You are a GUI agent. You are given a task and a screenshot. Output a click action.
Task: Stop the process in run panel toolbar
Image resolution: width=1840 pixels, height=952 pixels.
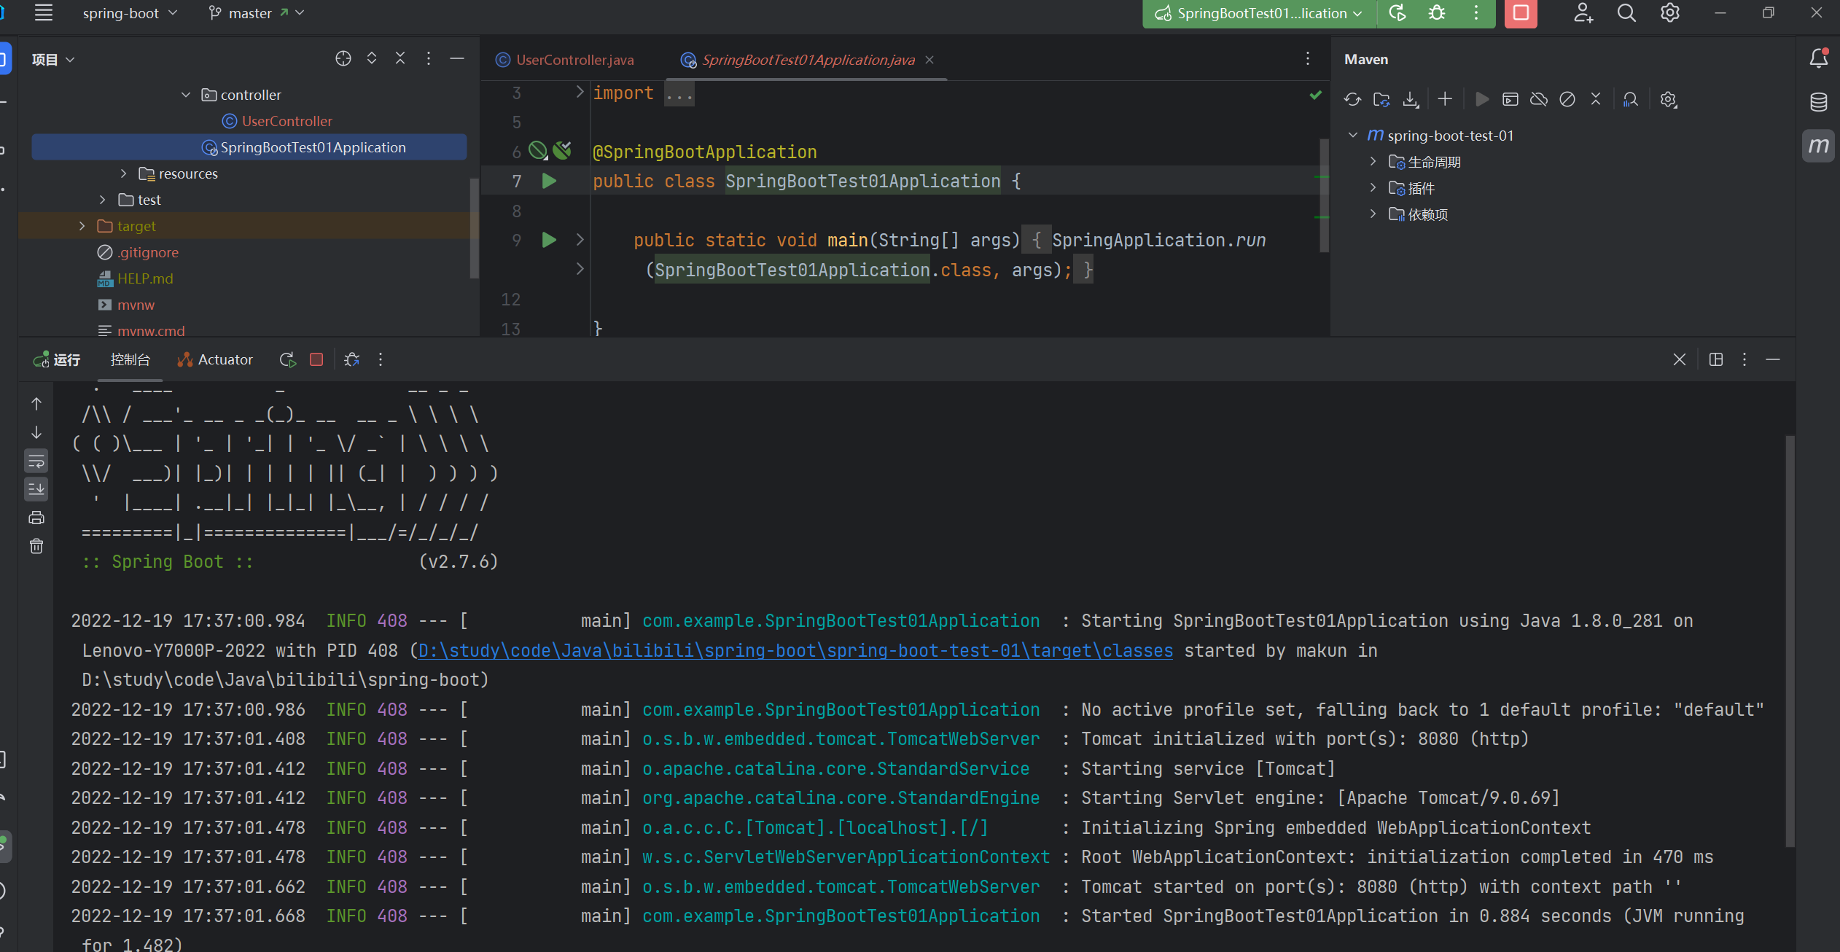(316, 359)
